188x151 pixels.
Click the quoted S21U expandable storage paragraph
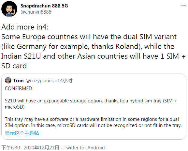click(91, 104)
